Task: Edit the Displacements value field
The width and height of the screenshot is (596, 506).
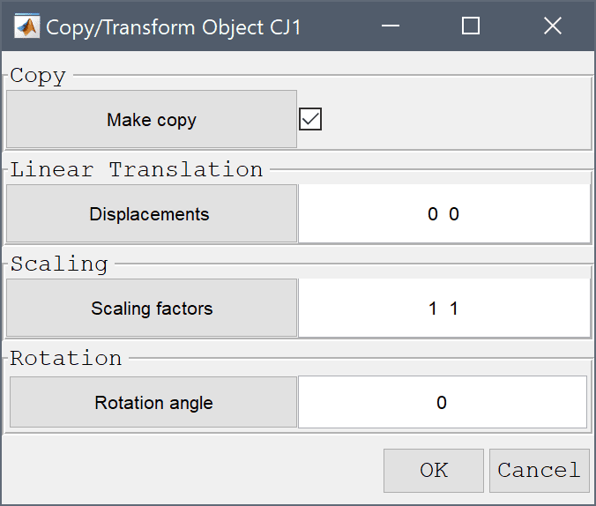Action: click(444, 213)
